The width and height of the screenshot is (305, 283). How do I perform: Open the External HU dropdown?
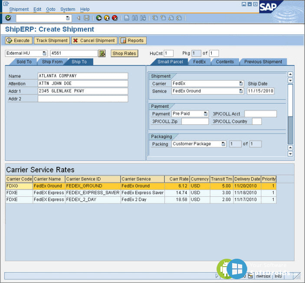click(x=44, y=53)
